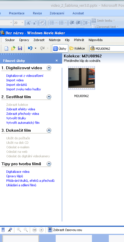Open the Acrobat tab in PowerPoint
Image resolution: width=124 pixels, height=242 pixels.
coord(78,13)
